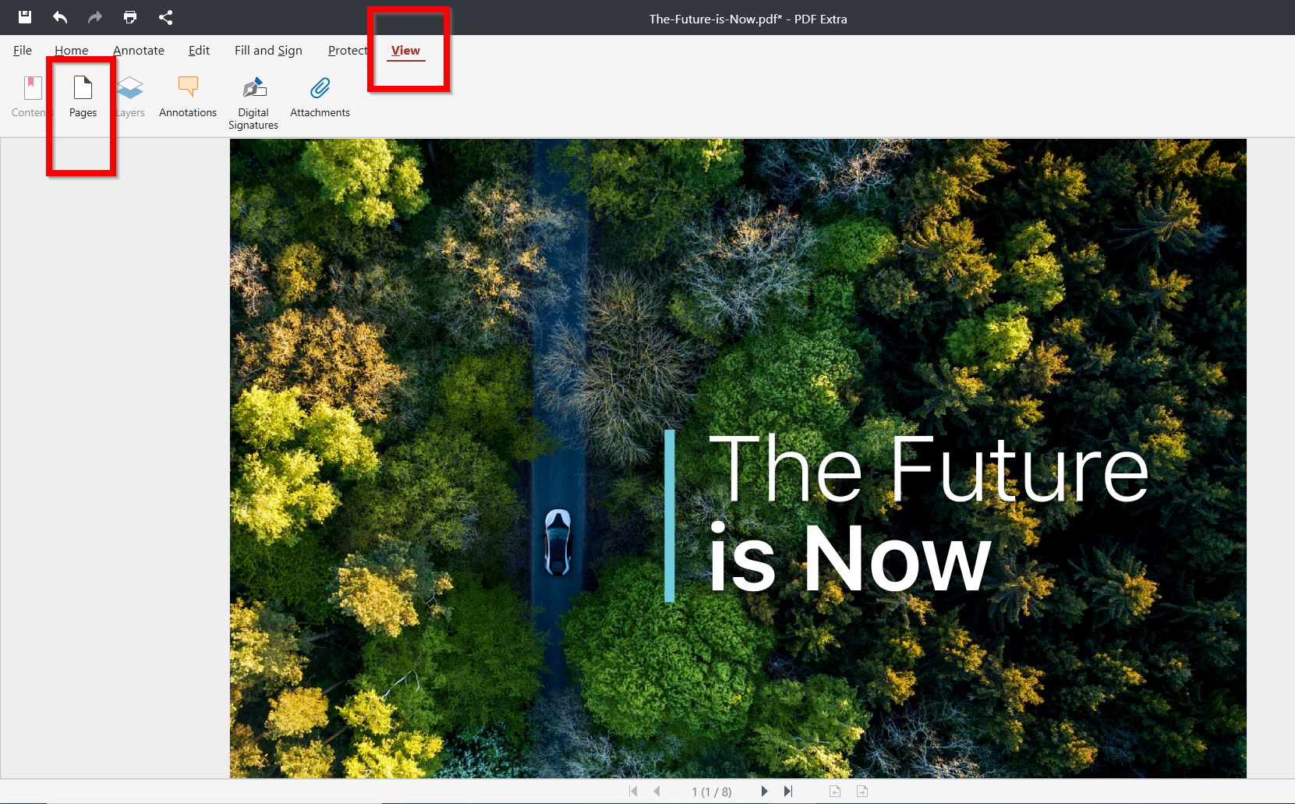Go to the last page

click(788, 791)
